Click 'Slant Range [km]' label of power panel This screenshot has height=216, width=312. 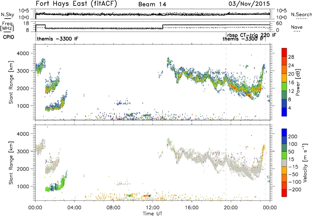tap(11, 82)
